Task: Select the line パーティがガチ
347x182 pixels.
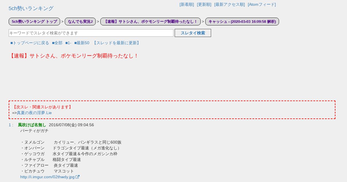Action: (x=34, y=131)
